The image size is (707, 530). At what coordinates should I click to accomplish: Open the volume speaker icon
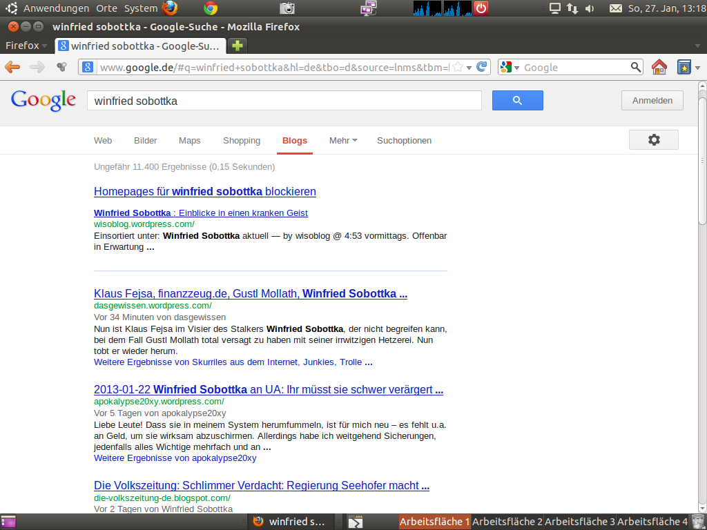point(590,8)
